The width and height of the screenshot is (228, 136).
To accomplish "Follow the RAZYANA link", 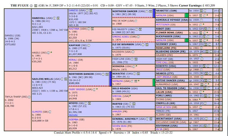I will pos(74,29).
